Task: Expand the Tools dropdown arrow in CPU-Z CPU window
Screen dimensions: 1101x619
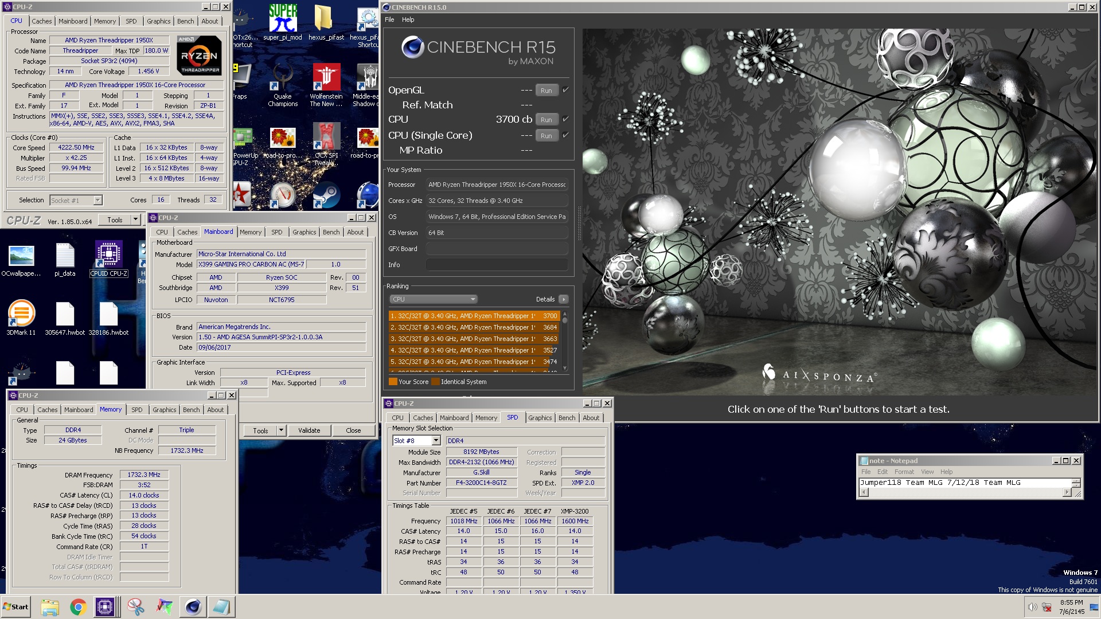Action: click(135, 220)
